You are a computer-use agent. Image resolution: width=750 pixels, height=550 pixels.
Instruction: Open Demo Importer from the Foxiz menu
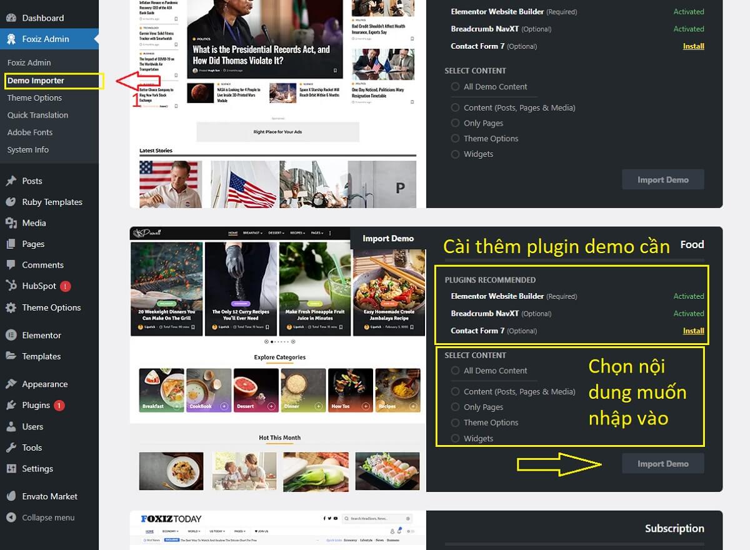click(x=36, y=81)
